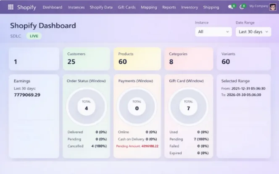279x174 pixels.
Task: Expand the Instance dropdown set to All
Action: [x=213, y=32]
